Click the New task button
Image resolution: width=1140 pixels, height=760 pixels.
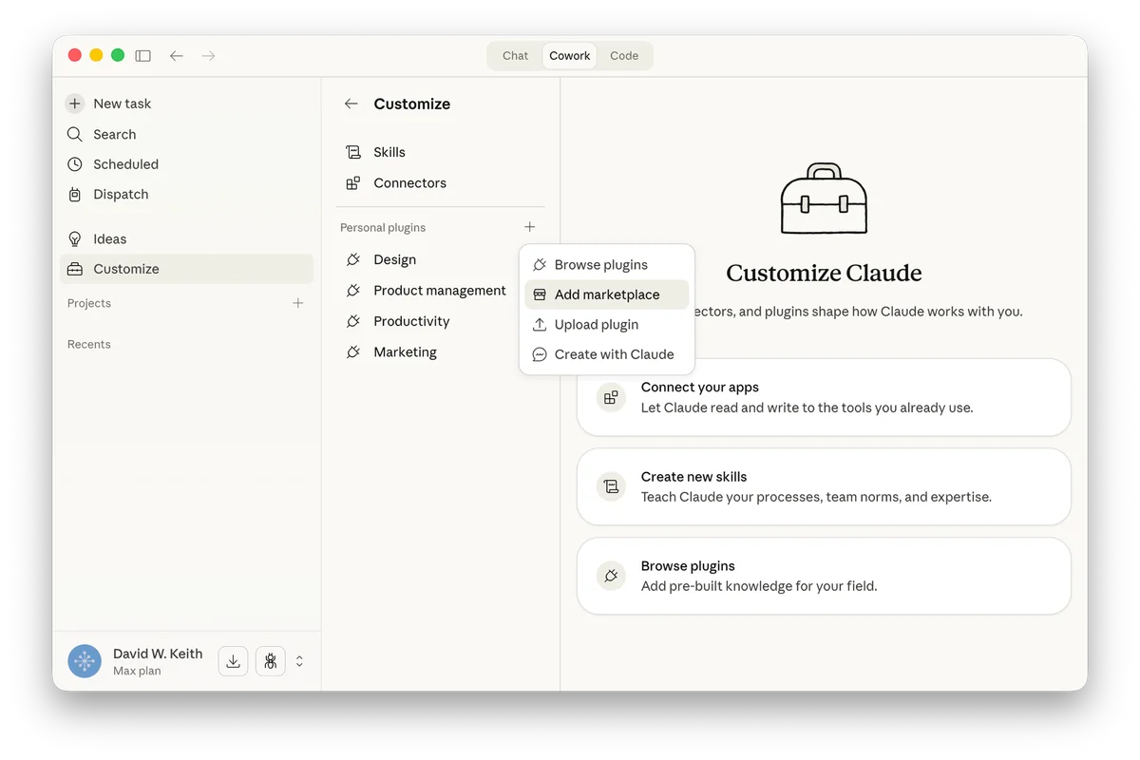point(122,103)
